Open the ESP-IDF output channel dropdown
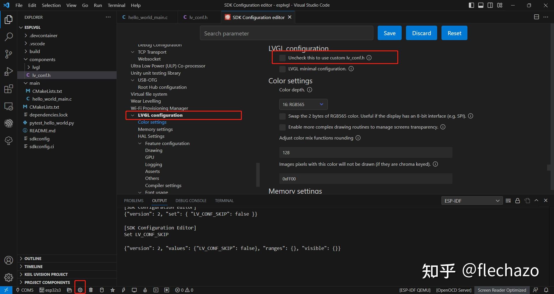 [x=472, y=201]
